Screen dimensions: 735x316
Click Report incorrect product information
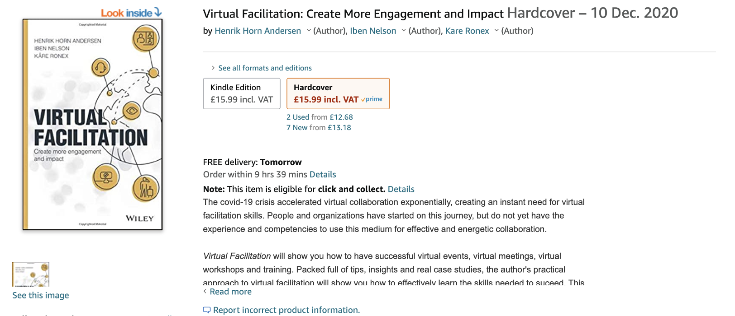(286, 310)
